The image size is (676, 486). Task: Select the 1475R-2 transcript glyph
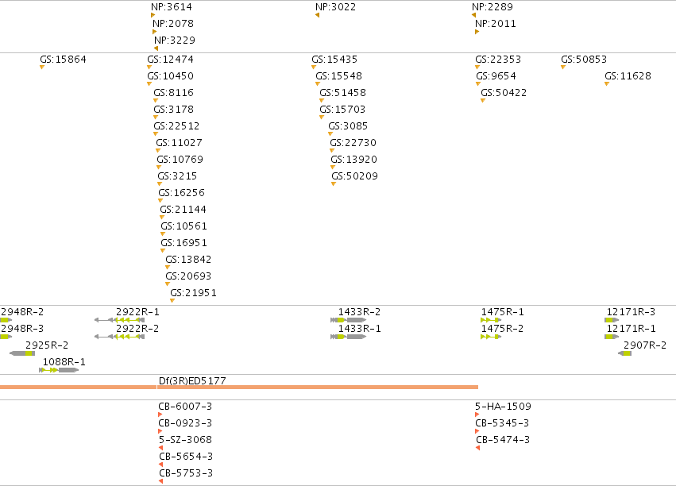pos(491,337)
